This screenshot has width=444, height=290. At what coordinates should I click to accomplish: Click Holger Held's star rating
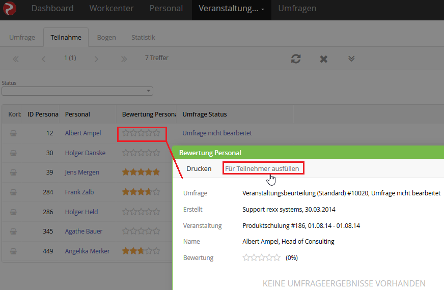click(x=141, y=212)
